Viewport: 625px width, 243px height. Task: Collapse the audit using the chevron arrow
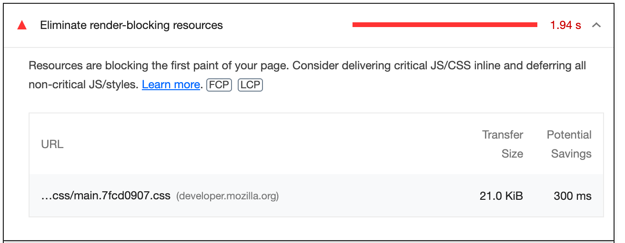coord(596,26)
